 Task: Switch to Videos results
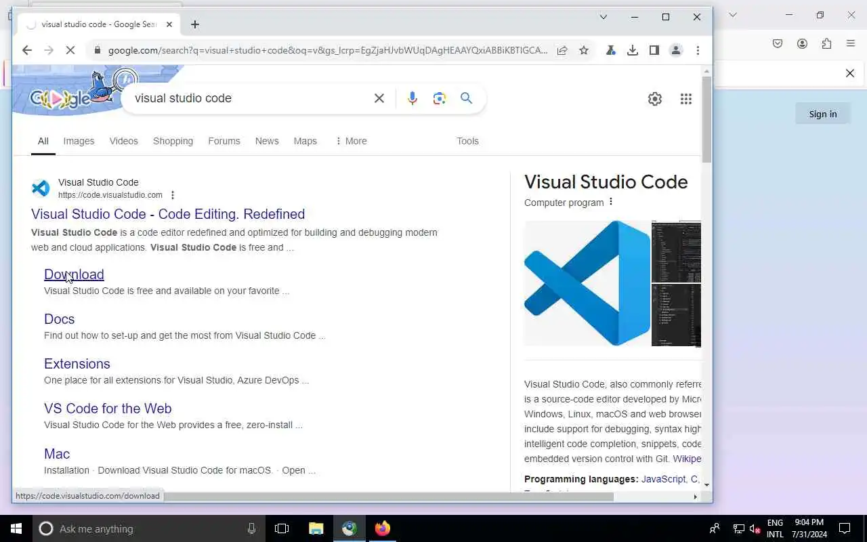[x=123, y=141]
